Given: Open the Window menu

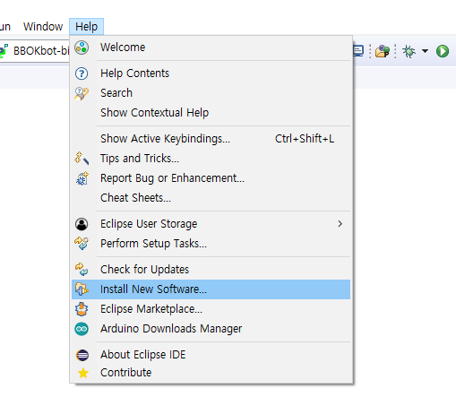Looking at the screenshot, I should coord(43,27).
